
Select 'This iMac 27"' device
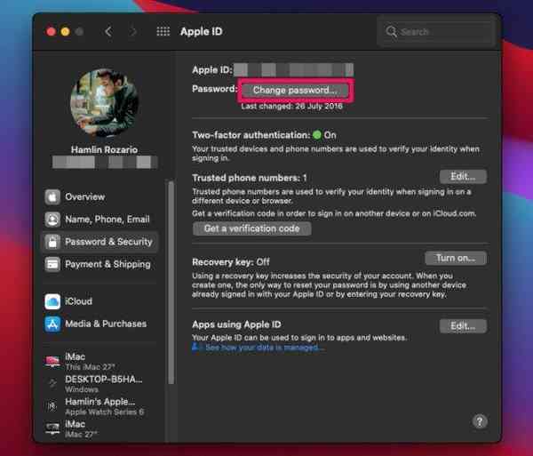pos(99,361)
